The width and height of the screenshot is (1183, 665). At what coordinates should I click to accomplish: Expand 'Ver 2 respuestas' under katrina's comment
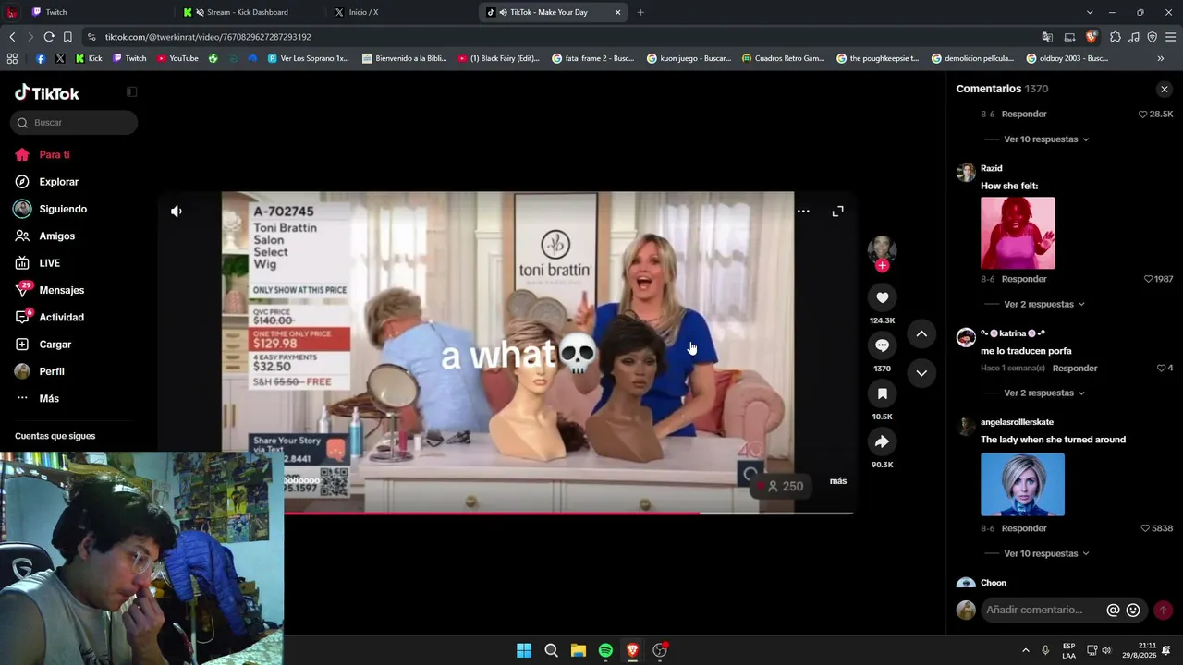[1043, 393]
